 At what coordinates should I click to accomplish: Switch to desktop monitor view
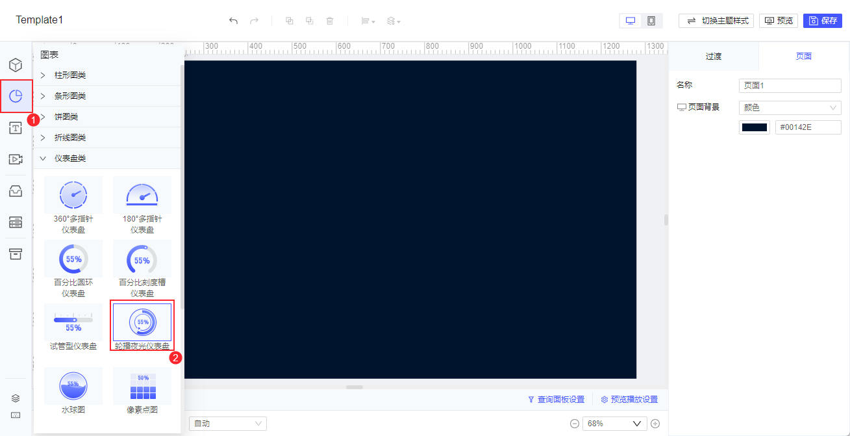click(x=630, y=21)
